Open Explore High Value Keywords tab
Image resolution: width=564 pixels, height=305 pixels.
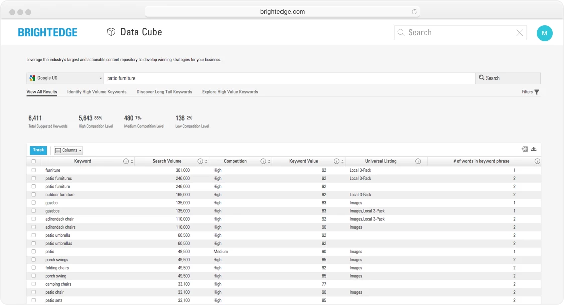tap(230, 92)
